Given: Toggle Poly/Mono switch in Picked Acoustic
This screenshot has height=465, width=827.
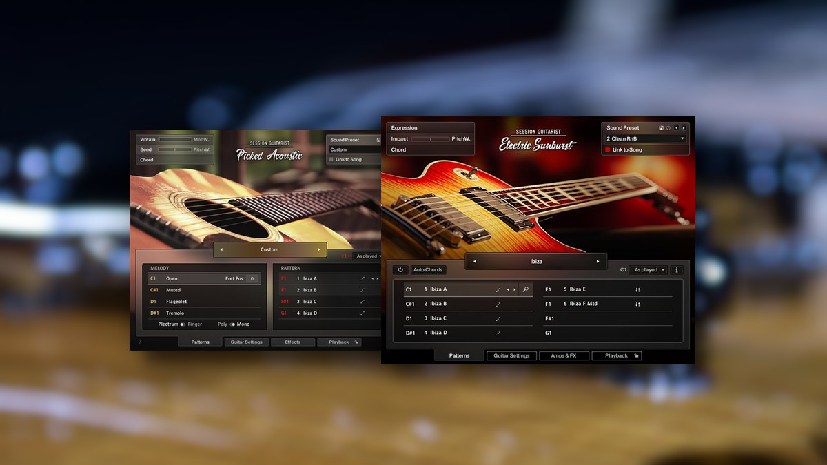Looking at the screenshot, I should pos(232,324).
